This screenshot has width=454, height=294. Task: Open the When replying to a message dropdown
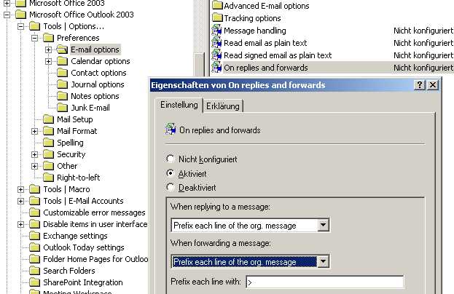tap(323, 225)
